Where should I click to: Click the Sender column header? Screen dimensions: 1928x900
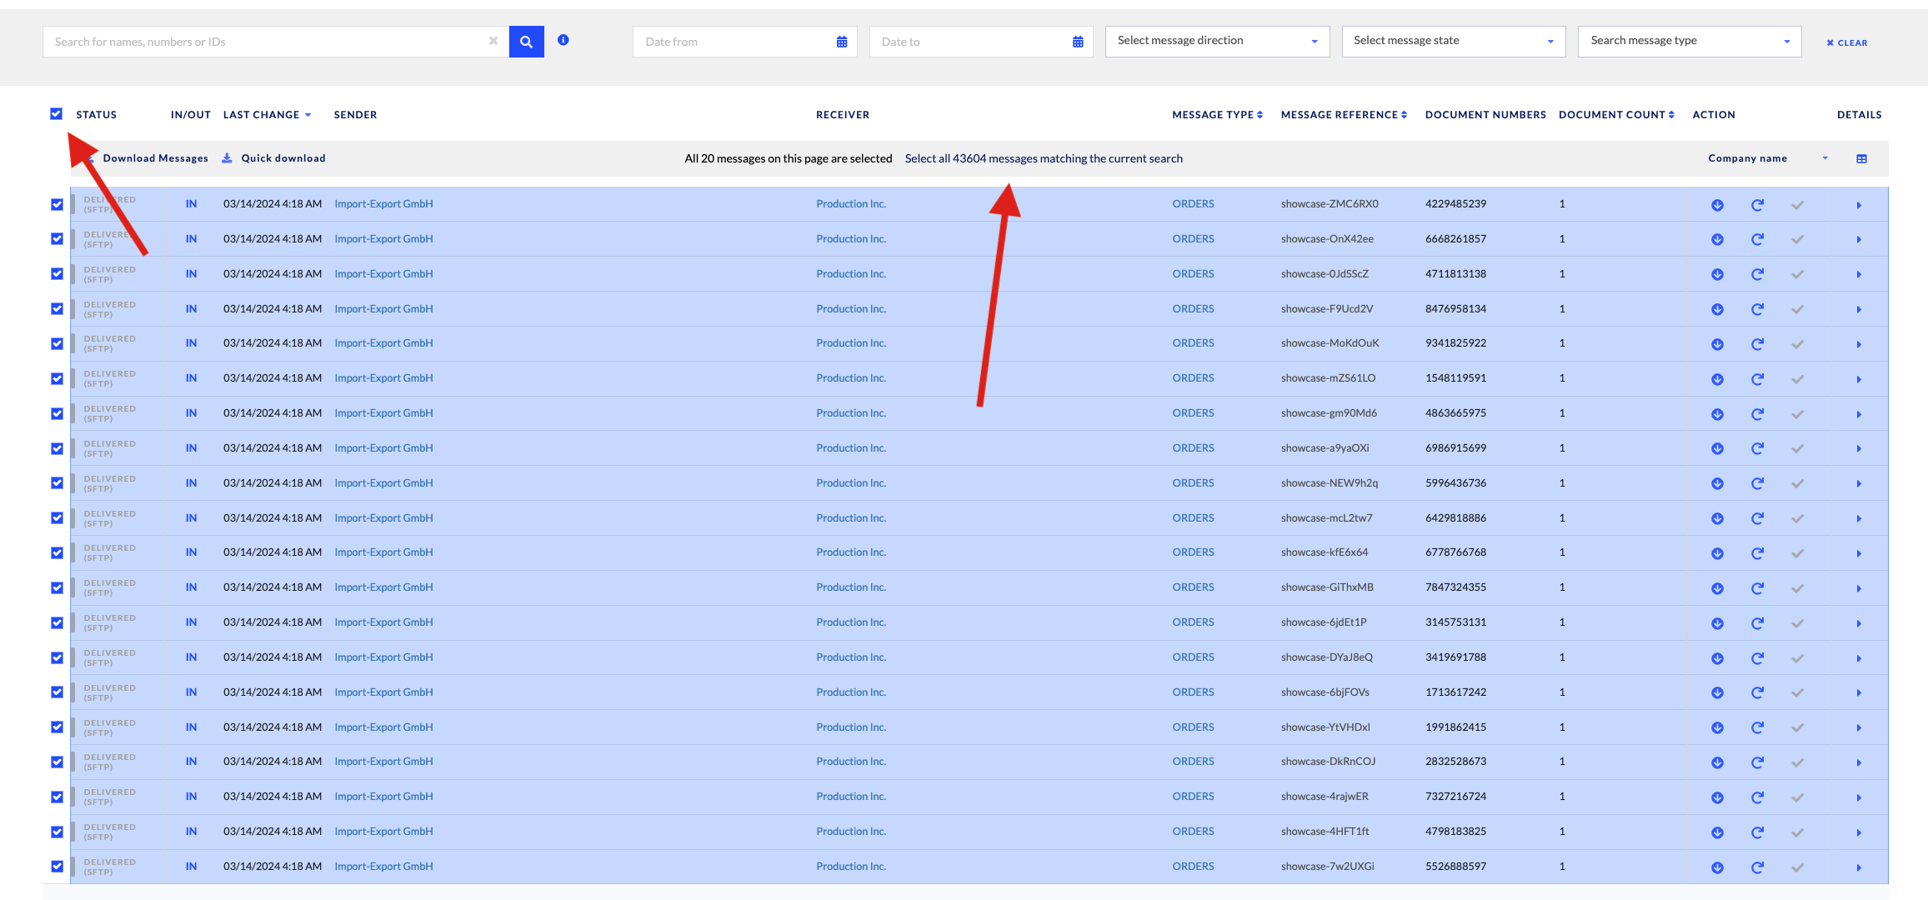pyautogui.click(x=355, y=115)
